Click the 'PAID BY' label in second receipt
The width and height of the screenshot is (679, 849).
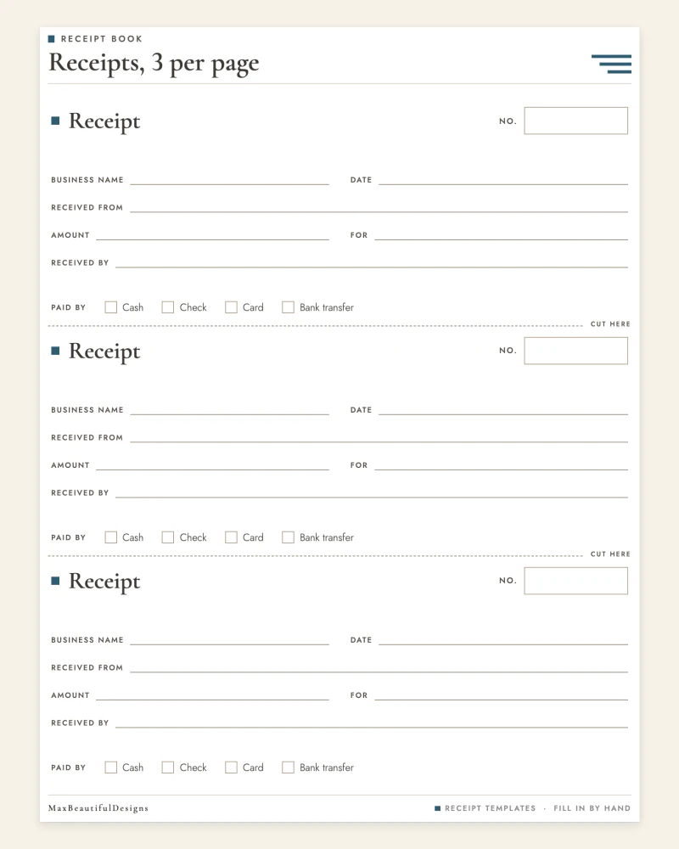click(x=68, y=537)
